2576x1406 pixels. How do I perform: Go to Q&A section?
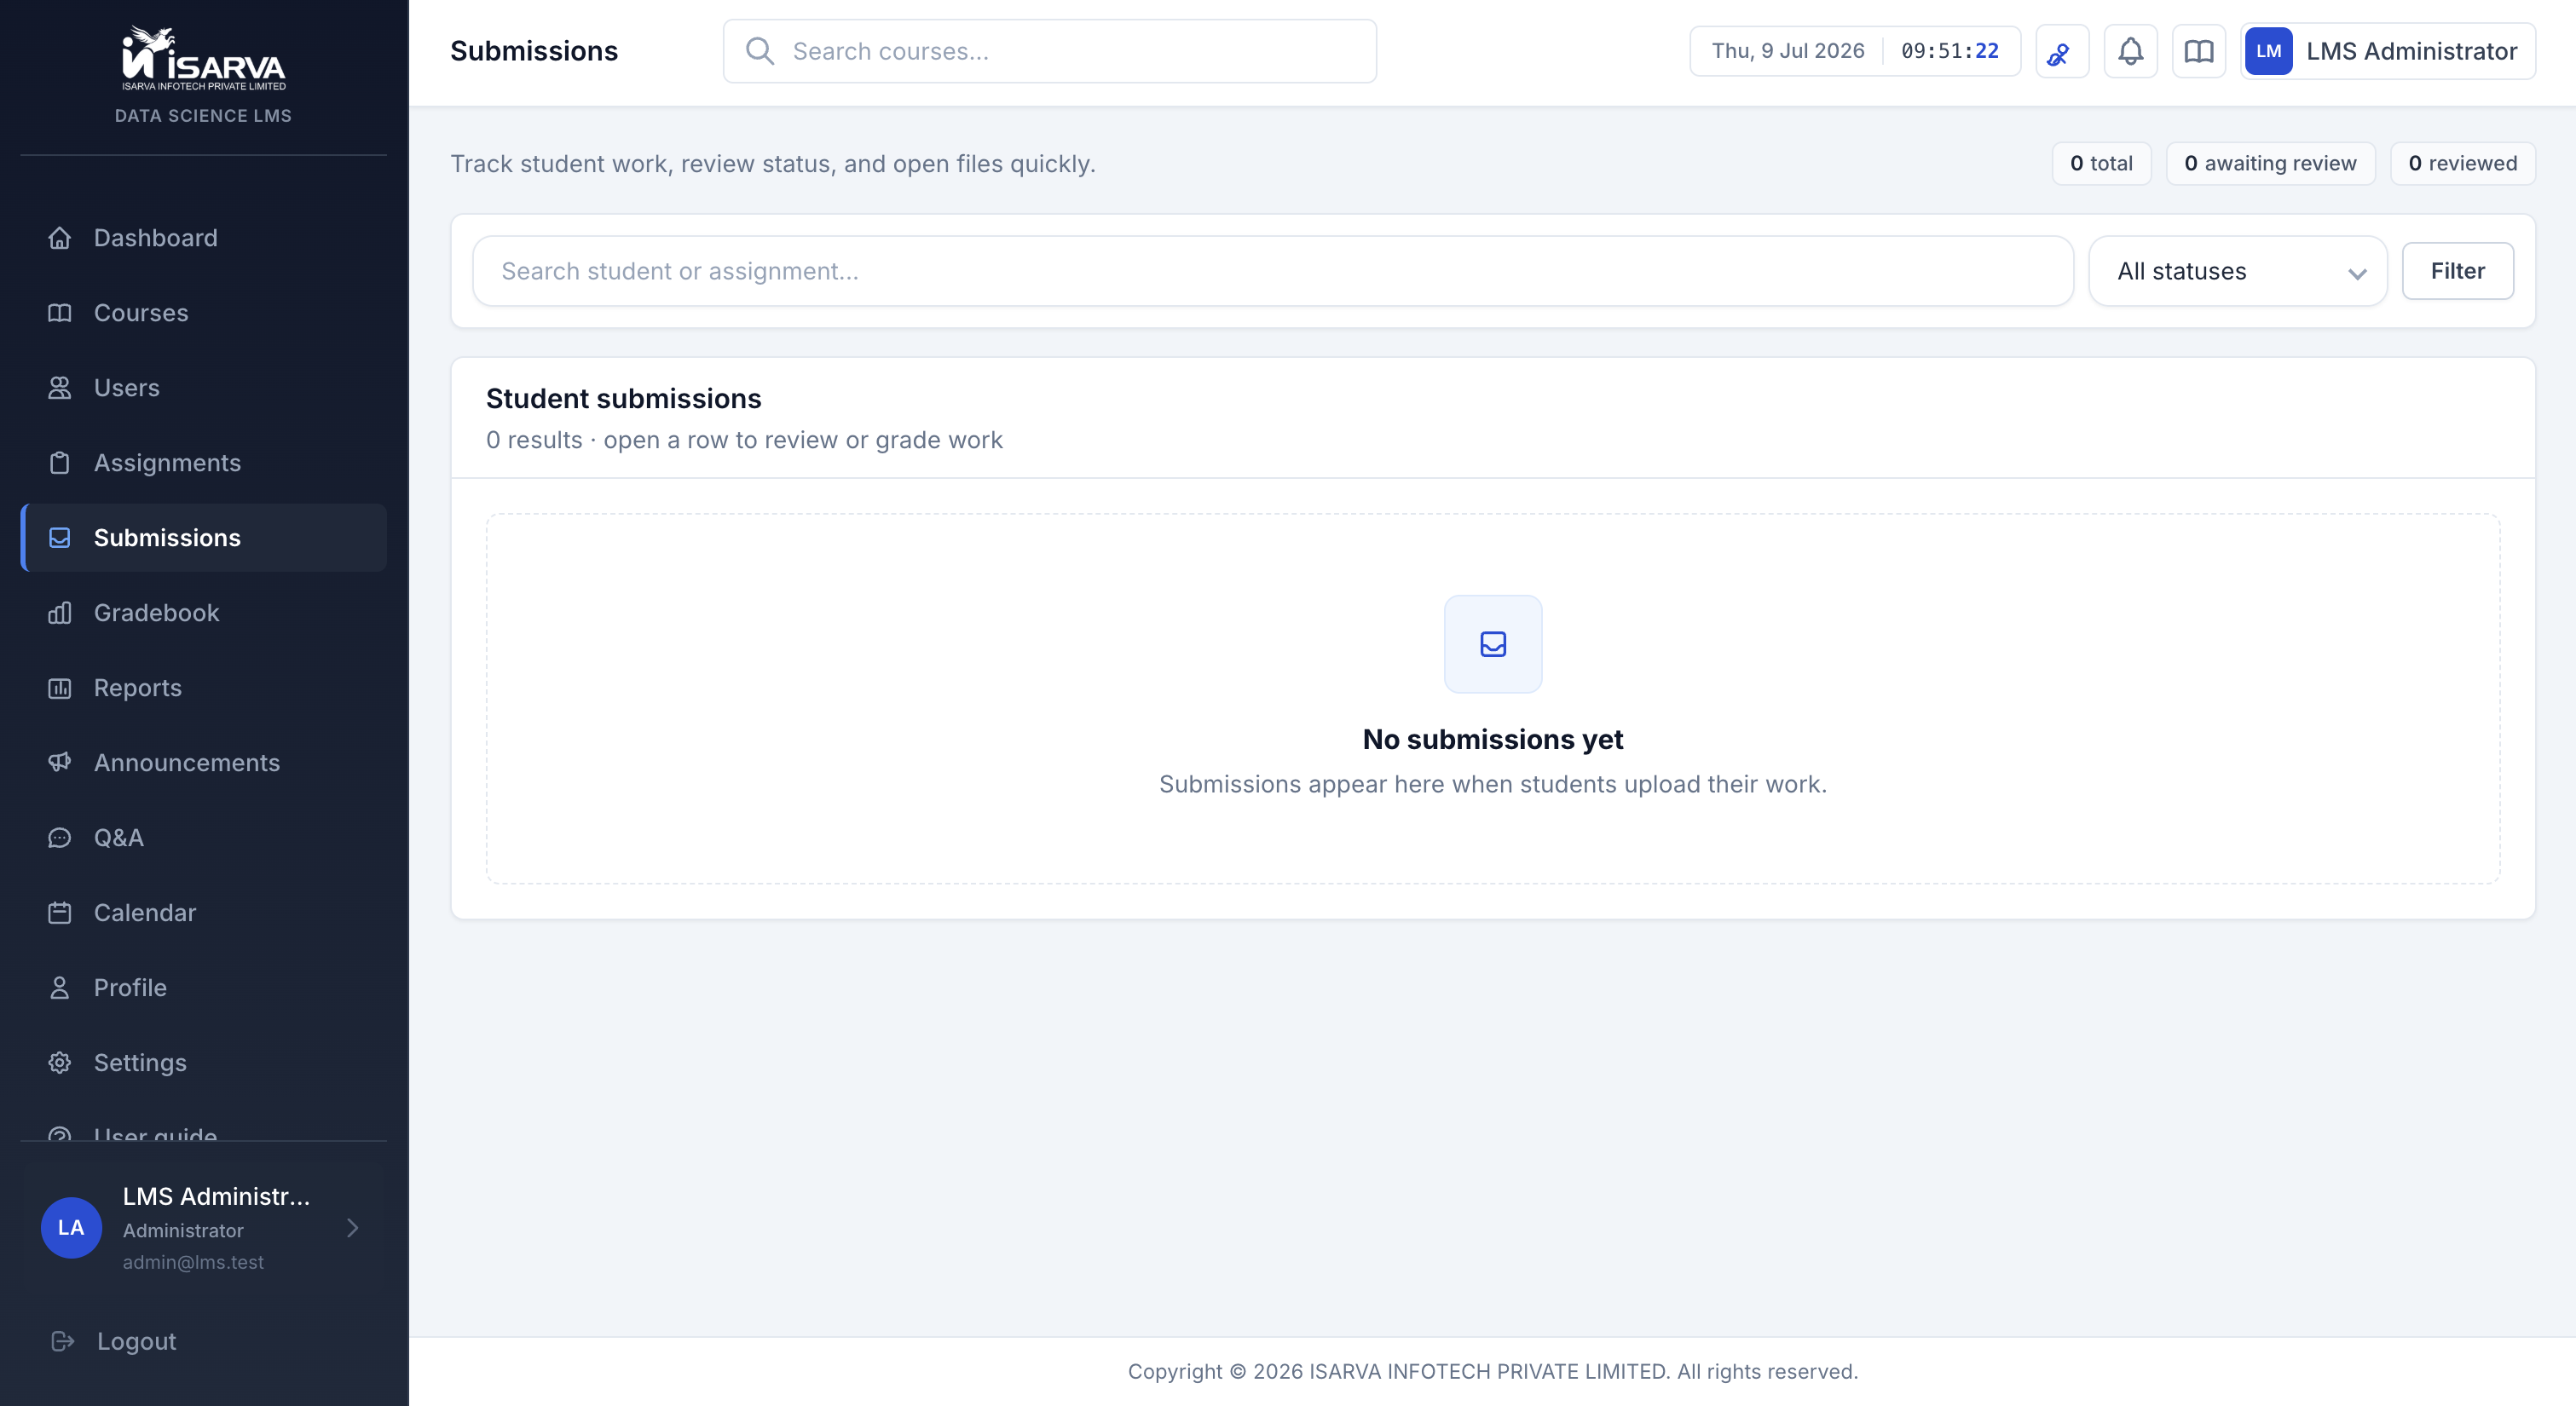tap(204, 838)
